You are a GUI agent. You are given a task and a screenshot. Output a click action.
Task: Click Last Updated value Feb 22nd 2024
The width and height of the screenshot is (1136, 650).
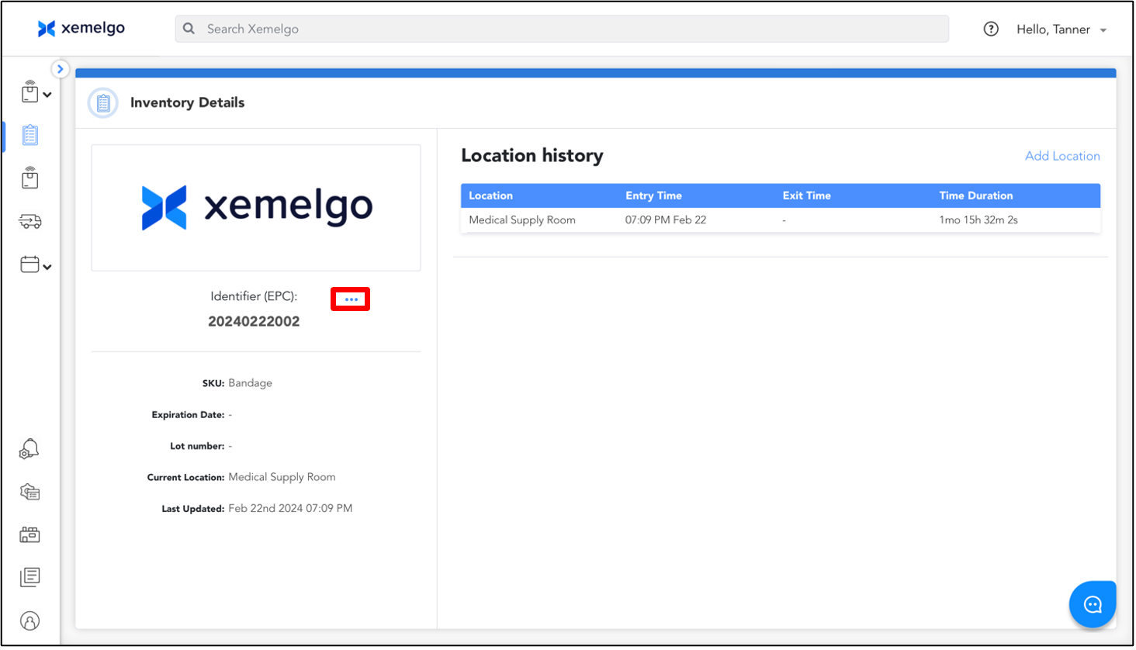290,509
